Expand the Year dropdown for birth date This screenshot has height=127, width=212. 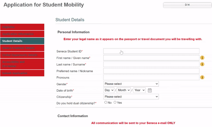(139, 90)
